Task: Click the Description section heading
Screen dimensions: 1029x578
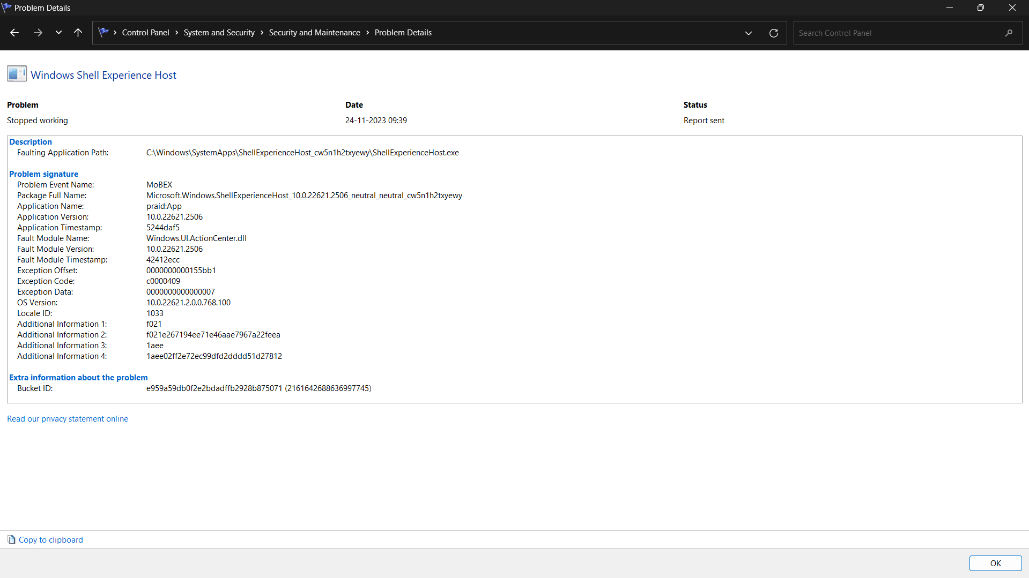Action: click(x=31, y=142)
